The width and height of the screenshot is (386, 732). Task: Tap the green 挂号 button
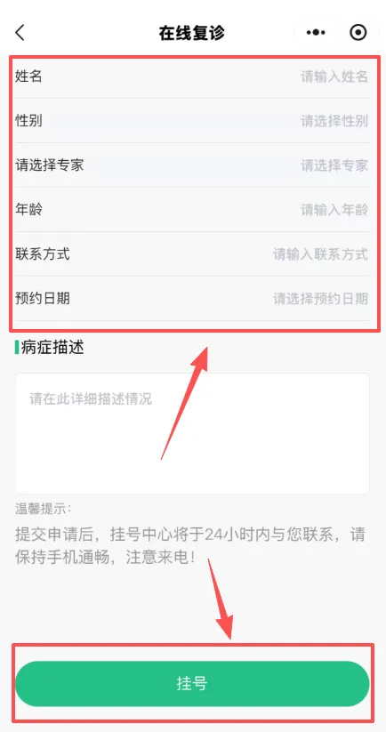(x=192, y=683)
